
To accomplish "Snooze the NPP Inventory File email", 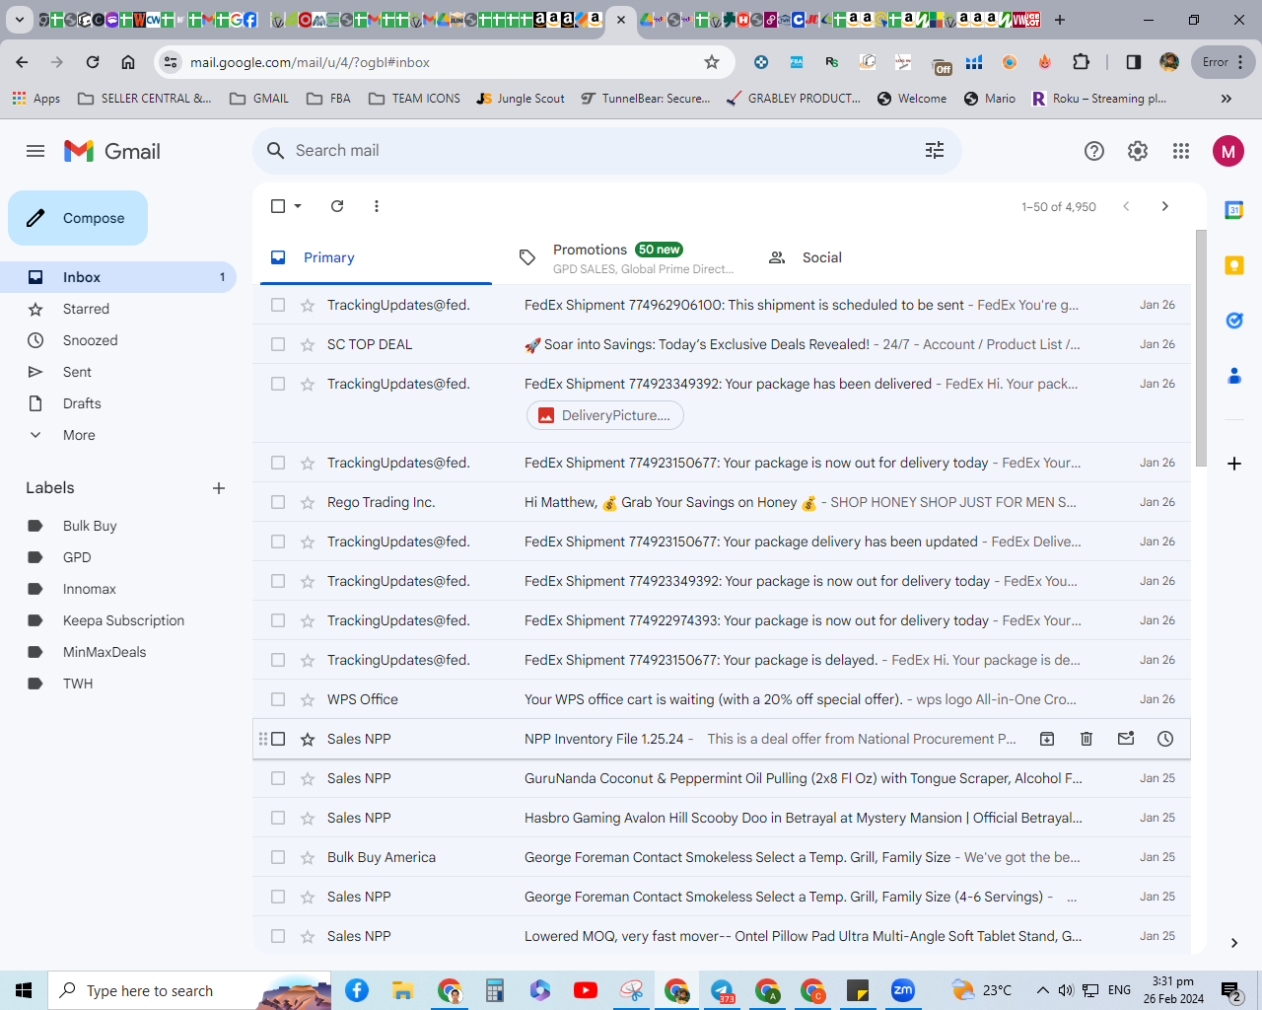I will (1165, 739).
